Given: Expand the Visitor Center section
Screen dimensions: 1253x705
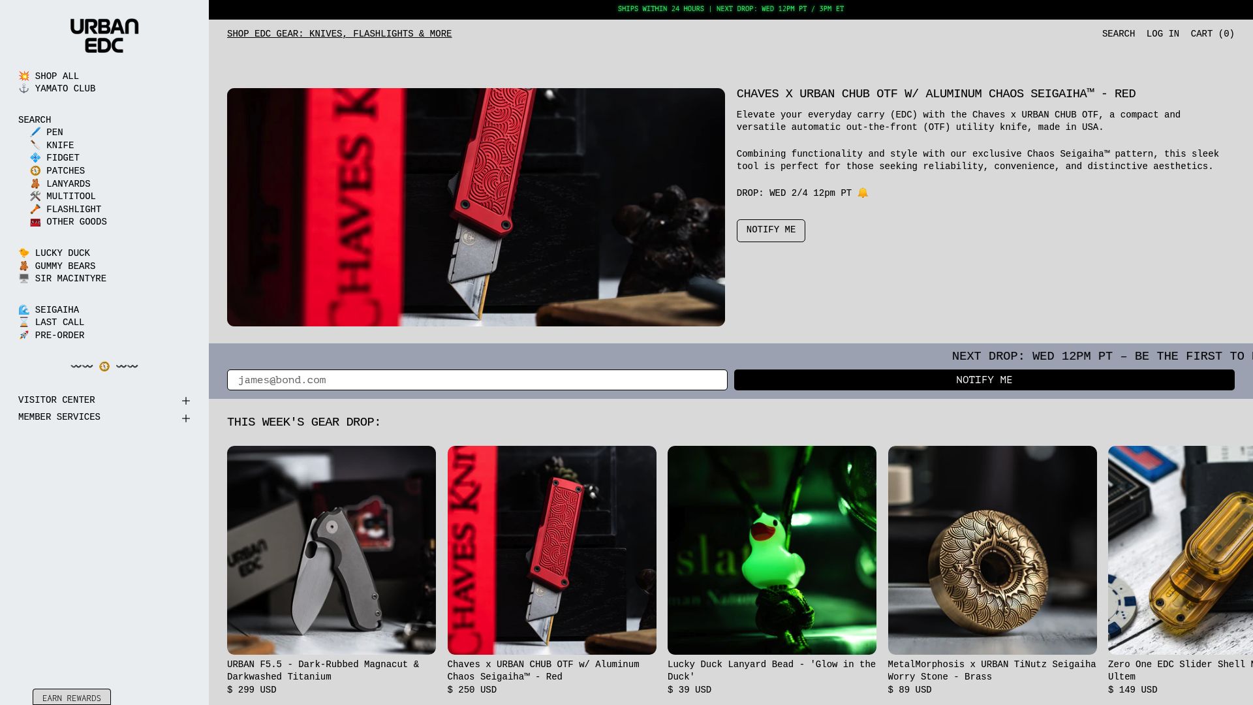Looking at the screenshot, I should [x=104, y=400].
